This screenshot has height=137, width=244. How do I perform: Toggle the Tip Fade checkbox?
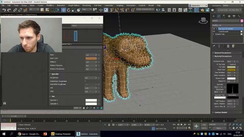pos(217,64)
